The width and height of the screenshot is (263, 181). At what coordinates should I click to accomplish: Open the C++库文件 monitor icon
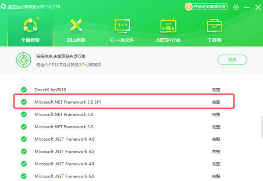(122, 26)
